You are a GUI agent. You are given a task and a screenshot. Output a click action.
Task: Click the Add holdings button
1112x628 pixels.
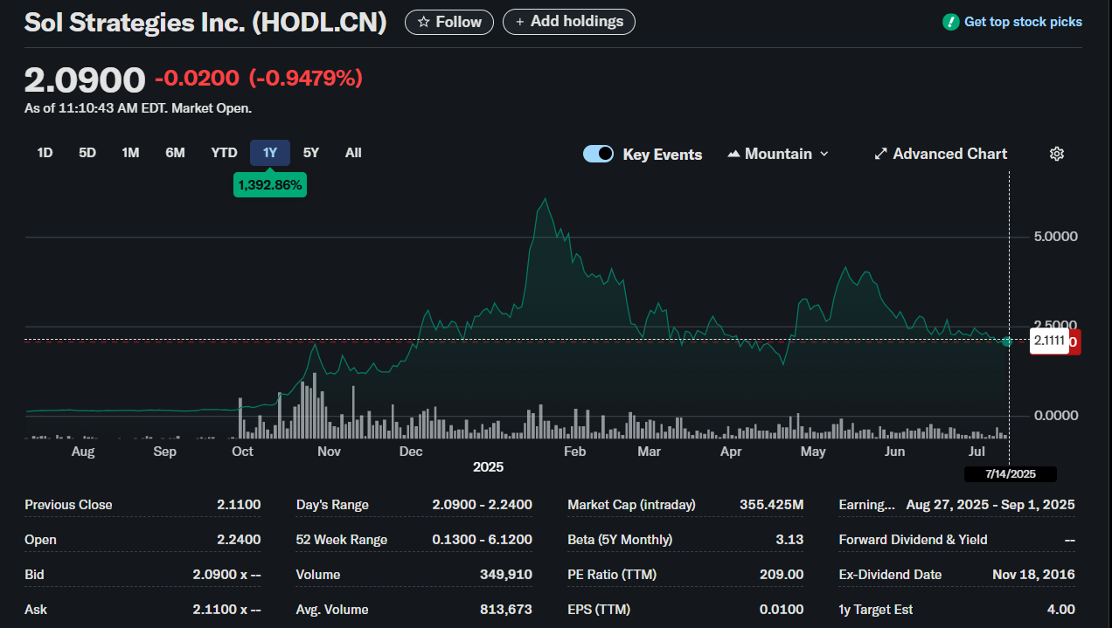(569, 22)
